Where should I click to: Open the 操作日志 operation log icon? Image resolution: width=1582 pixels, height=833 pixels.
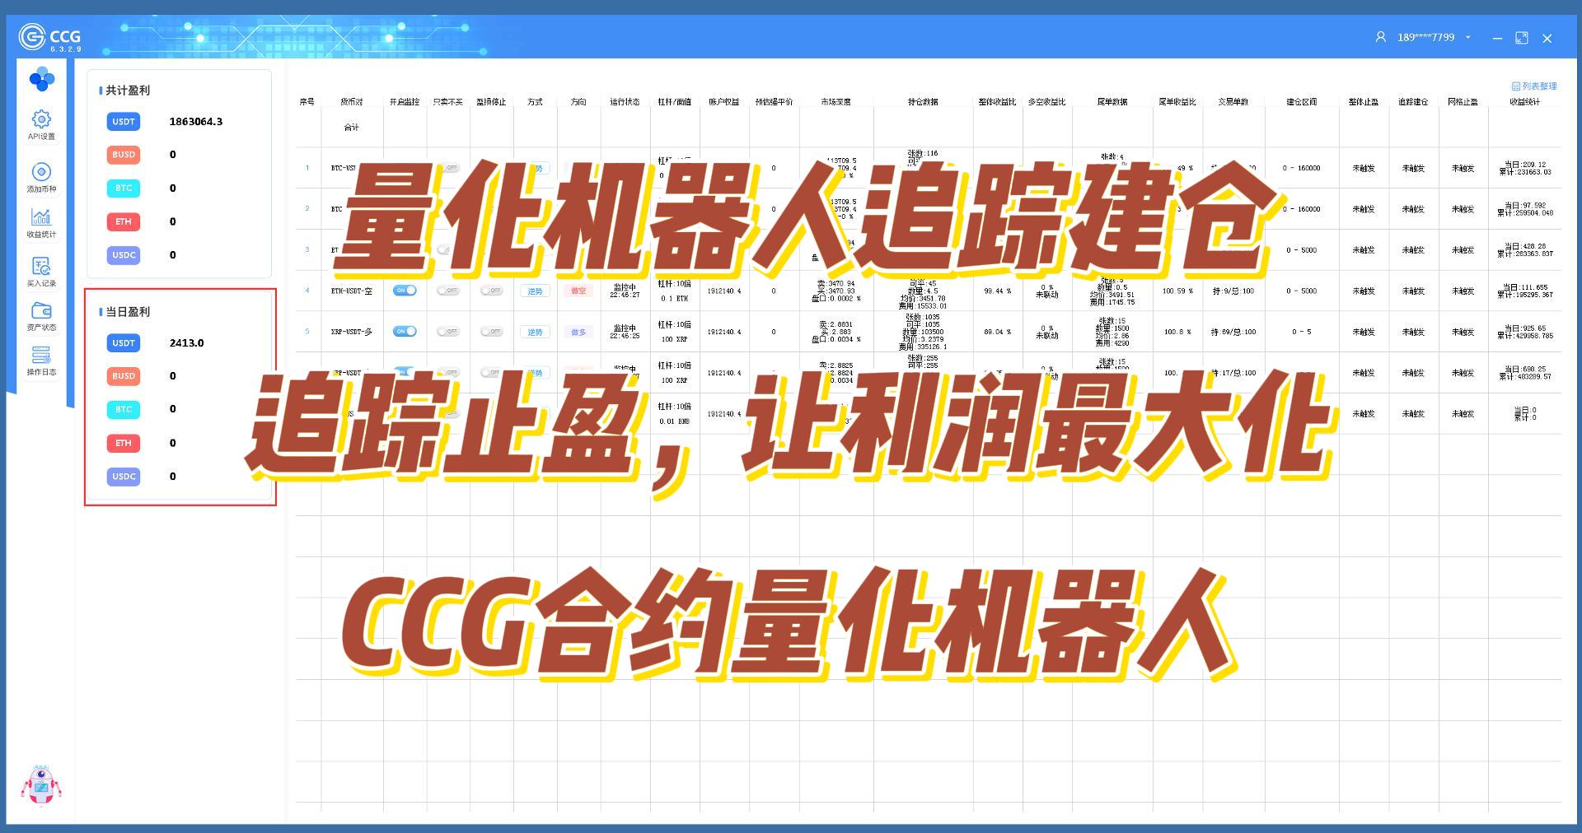[41, 355]
